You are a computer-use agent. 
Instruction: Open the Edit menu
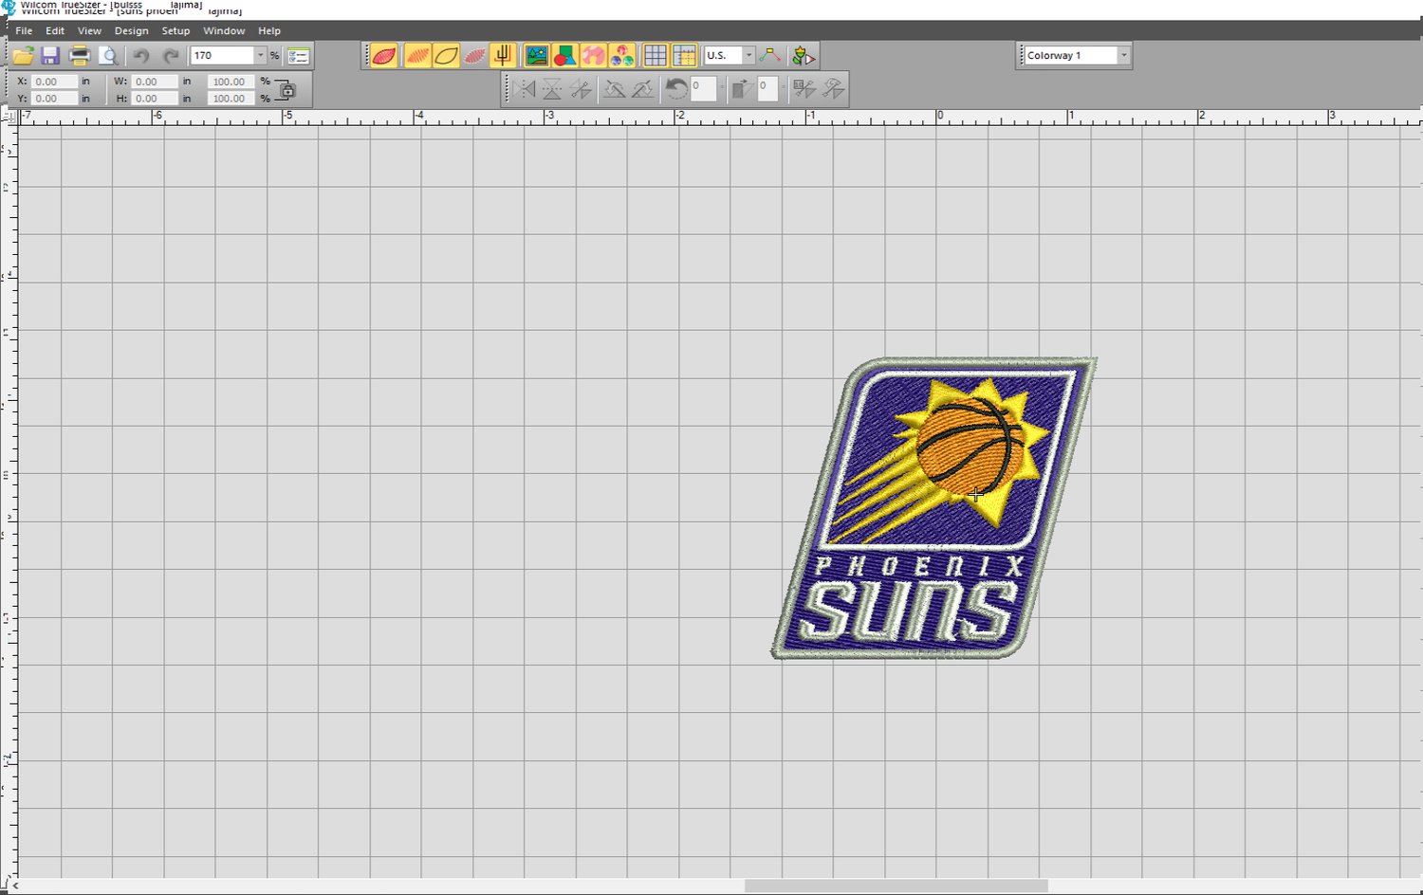tap(55, 30)
